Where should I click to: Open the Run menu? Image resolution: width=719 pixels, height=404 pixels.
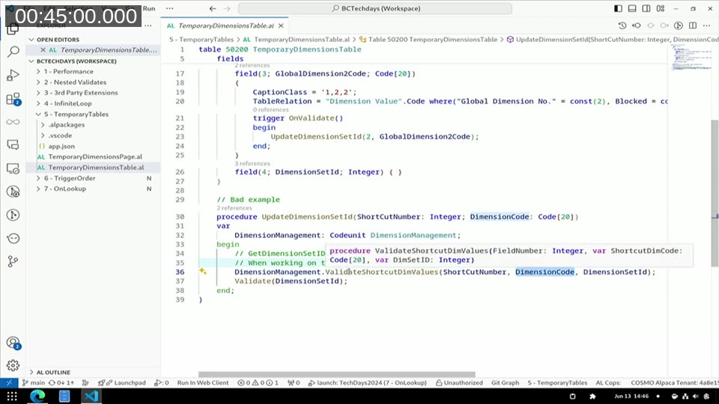click(149, 8)
